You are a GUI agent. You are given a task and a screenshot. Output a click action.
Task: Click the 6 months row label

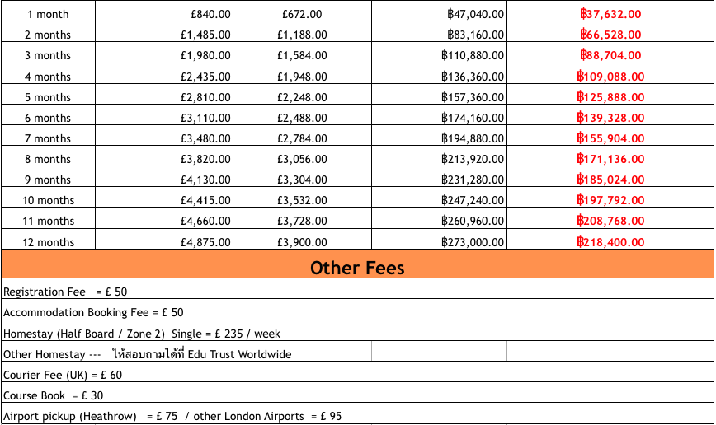(x=48, y=118)
